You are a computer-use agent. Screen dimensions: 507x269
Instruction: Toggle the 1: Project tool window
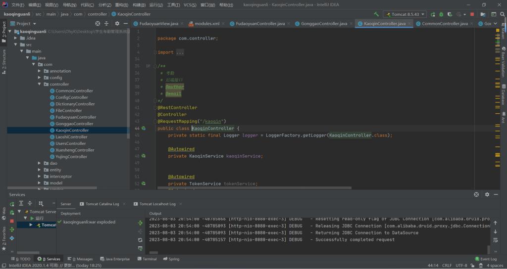coord(3,31)
